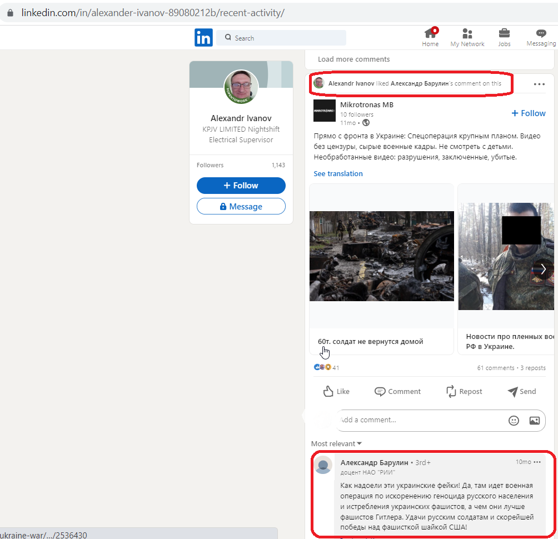558x539 pixels.
Task: Open the Mikrotronas MB company logo
Action: pyautogui.click(x=324, y=111)
